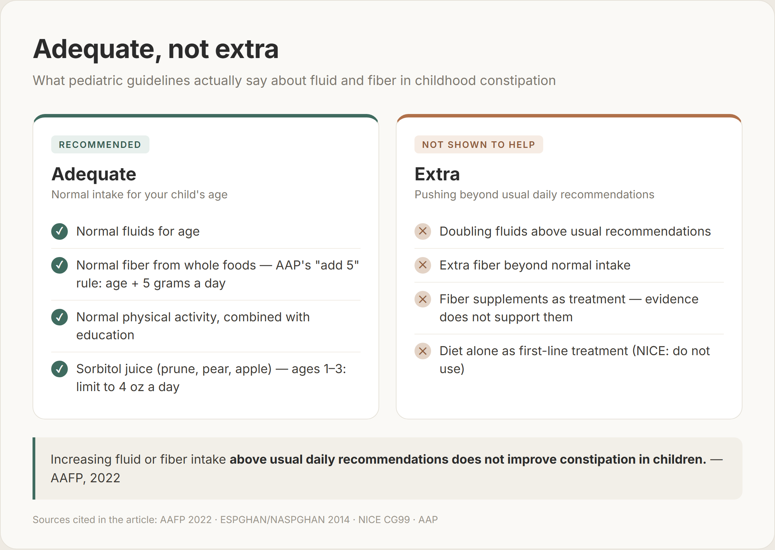Click the checkmark icon next to Normal fiber from whole foods
Screen dimensions: 775x550
pyautogui.click(x=60, y=265)
